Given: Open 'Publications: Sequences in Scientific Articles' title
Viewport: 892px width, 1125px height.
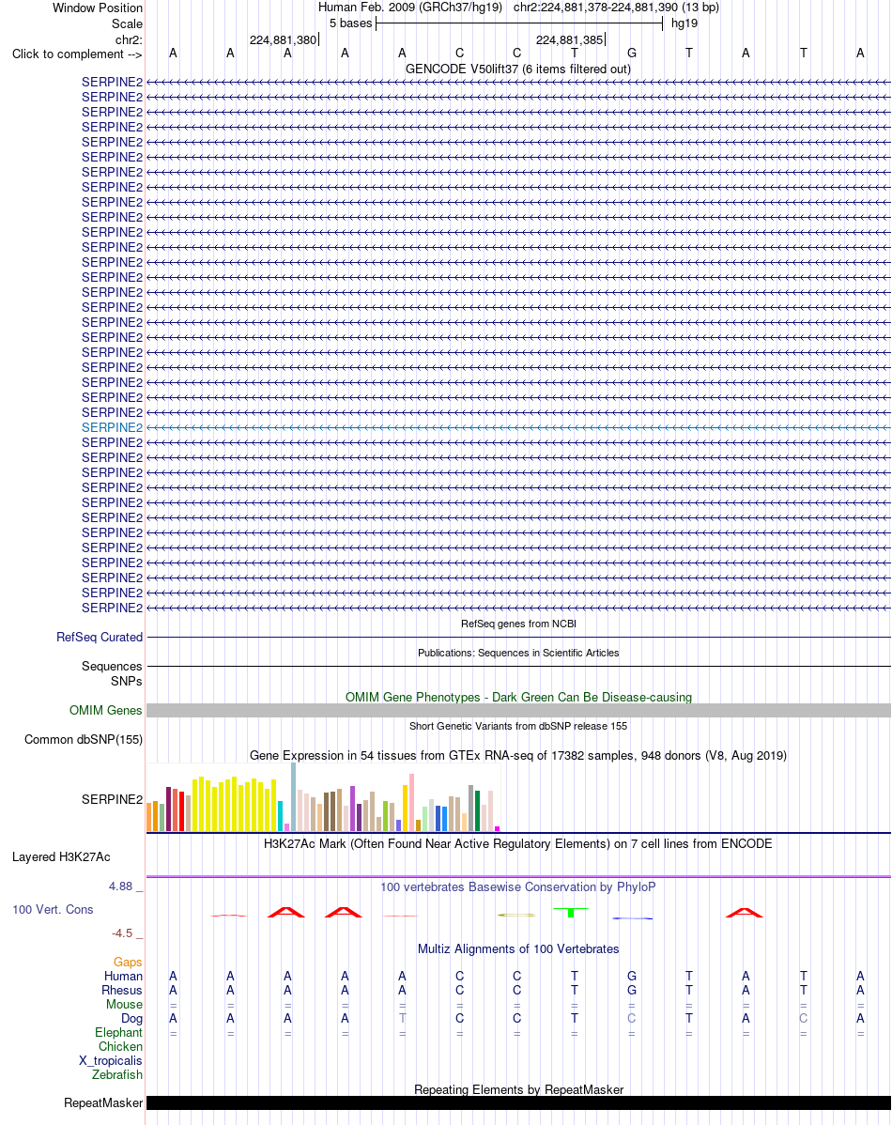Looking at the screenshot, I should point(518,653).
